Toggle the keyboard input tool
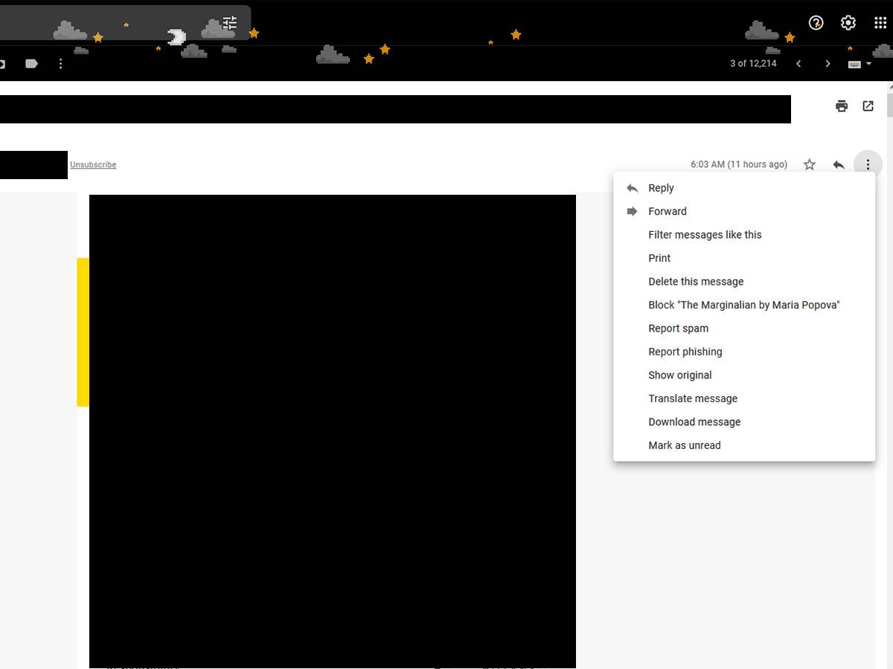893x669 pixels. point(854,64)
